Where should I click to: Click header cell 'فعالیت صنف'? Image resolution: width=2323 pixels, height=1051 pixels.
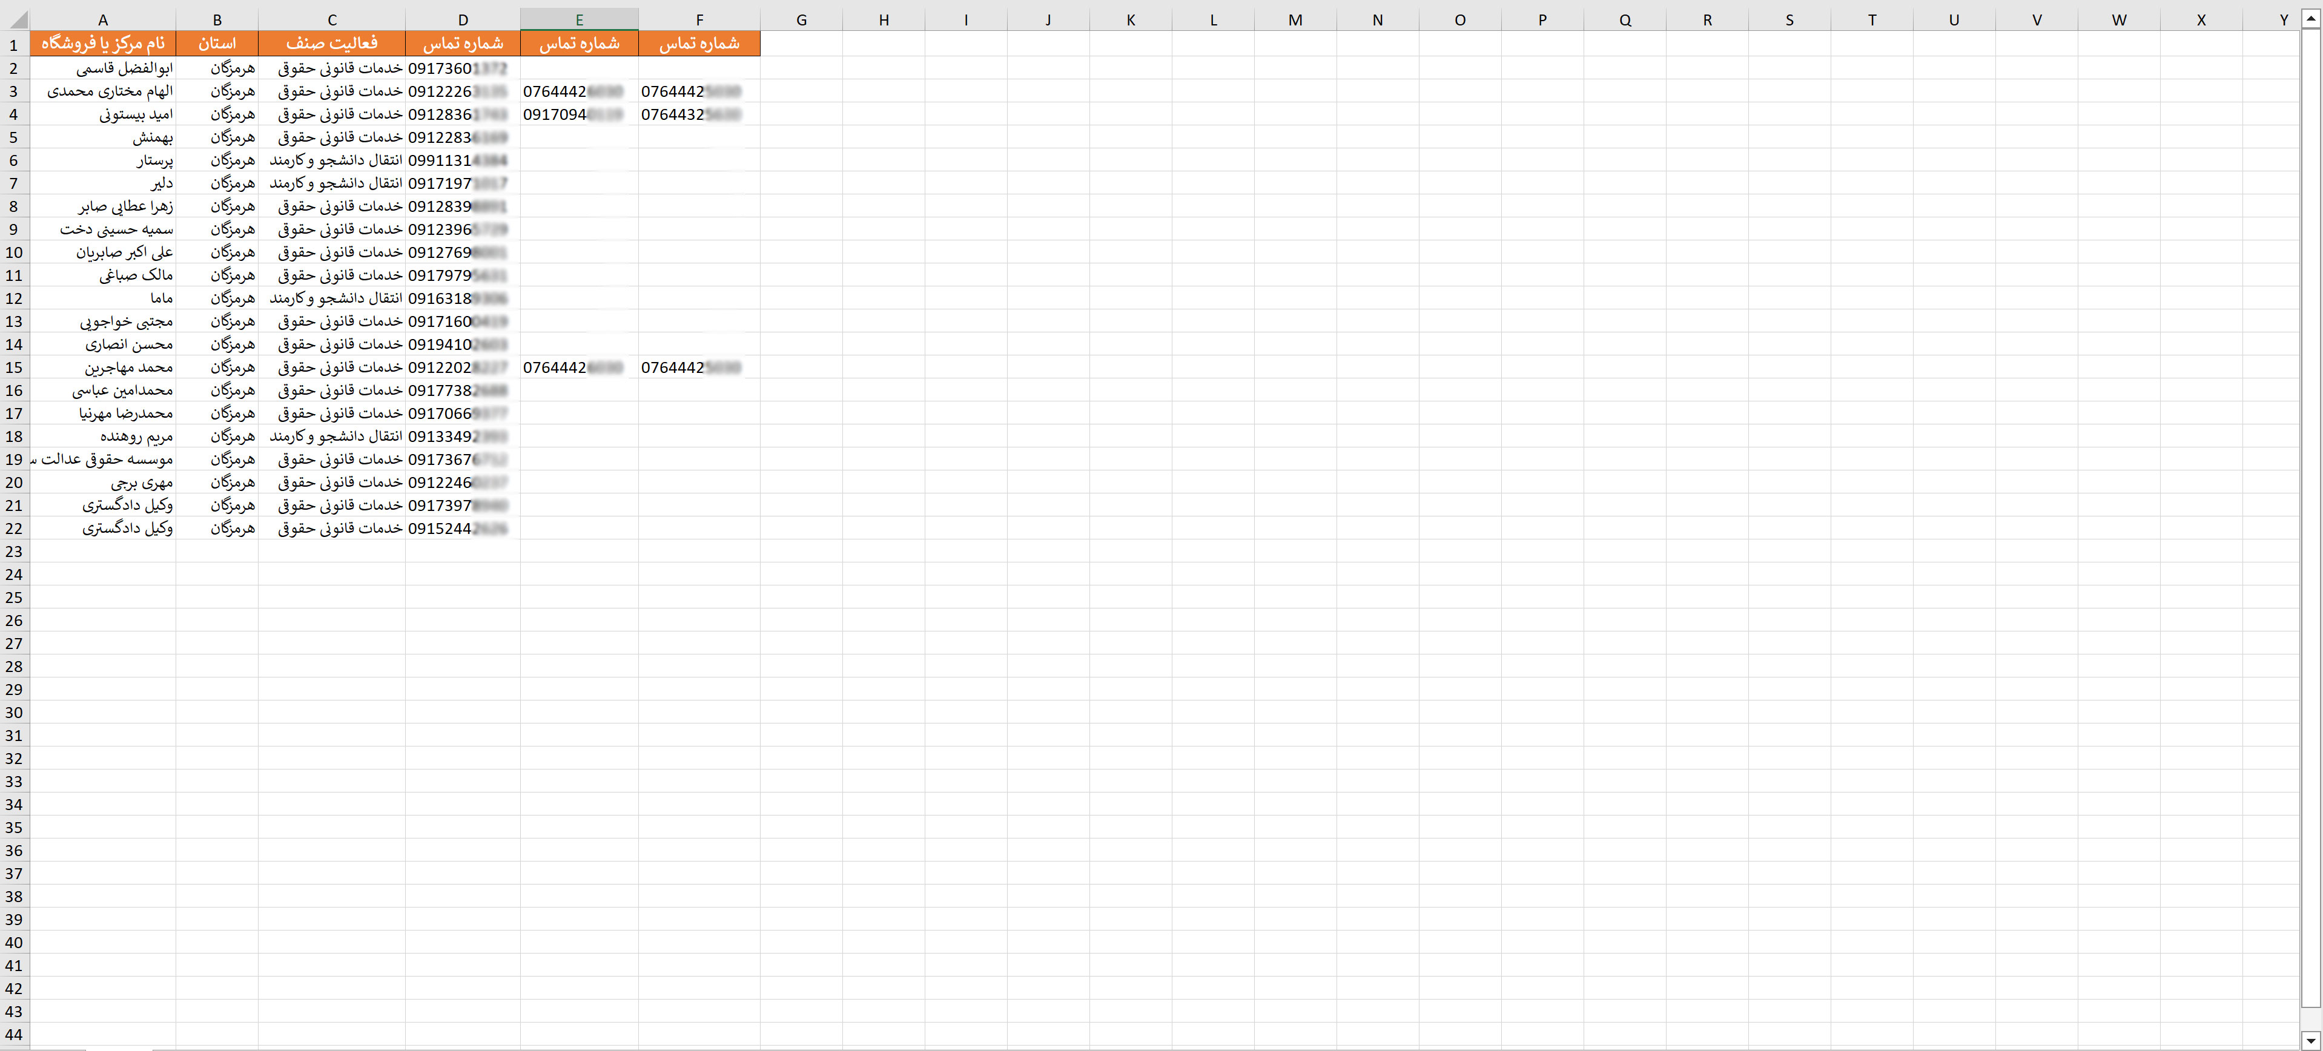tap(332, 43)
